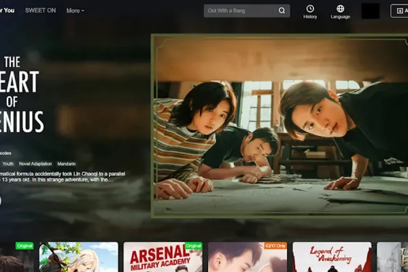This screenshot has height=272, width=408.
Task: Click the Youth genre tag
Action: point(7,164)
